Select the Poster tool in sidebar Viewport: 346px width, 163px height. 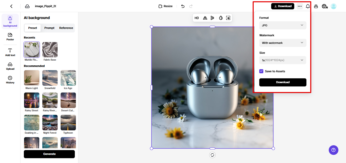click(10, 37)
